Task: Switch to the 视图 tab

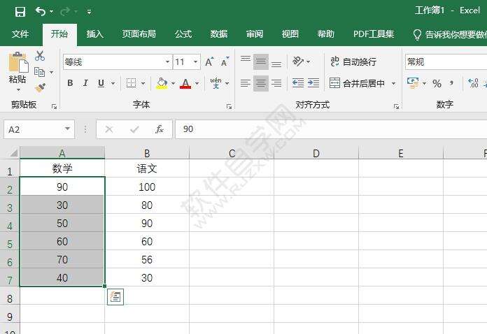Action: coord(290,34)
